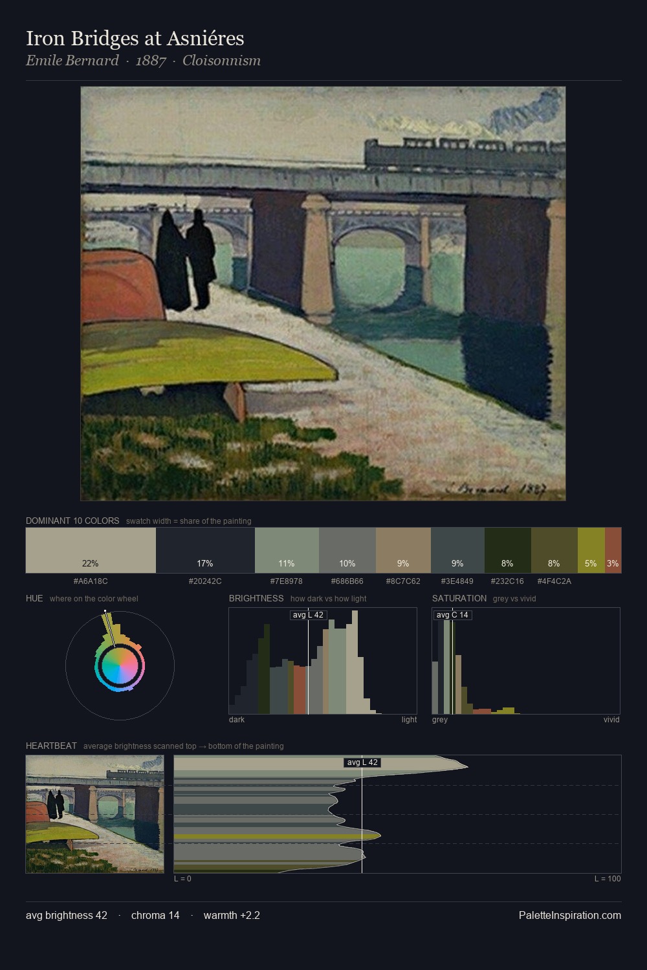Click the avg L 42 marker in heartbeat chart

(362, 762)
